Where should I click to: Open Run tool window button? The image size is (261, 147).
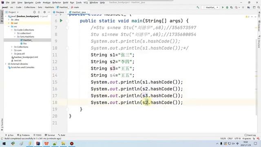pos(9,135)
